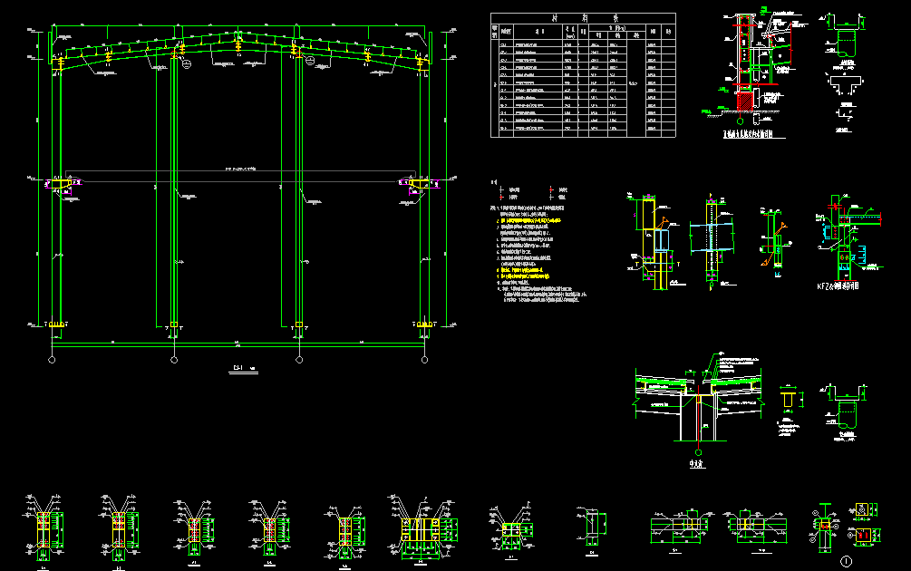This screenshot has width=911, height=571.
Task: Select the rightmost grid axis bubble under the main frame
Action: (x=425, y=360)
